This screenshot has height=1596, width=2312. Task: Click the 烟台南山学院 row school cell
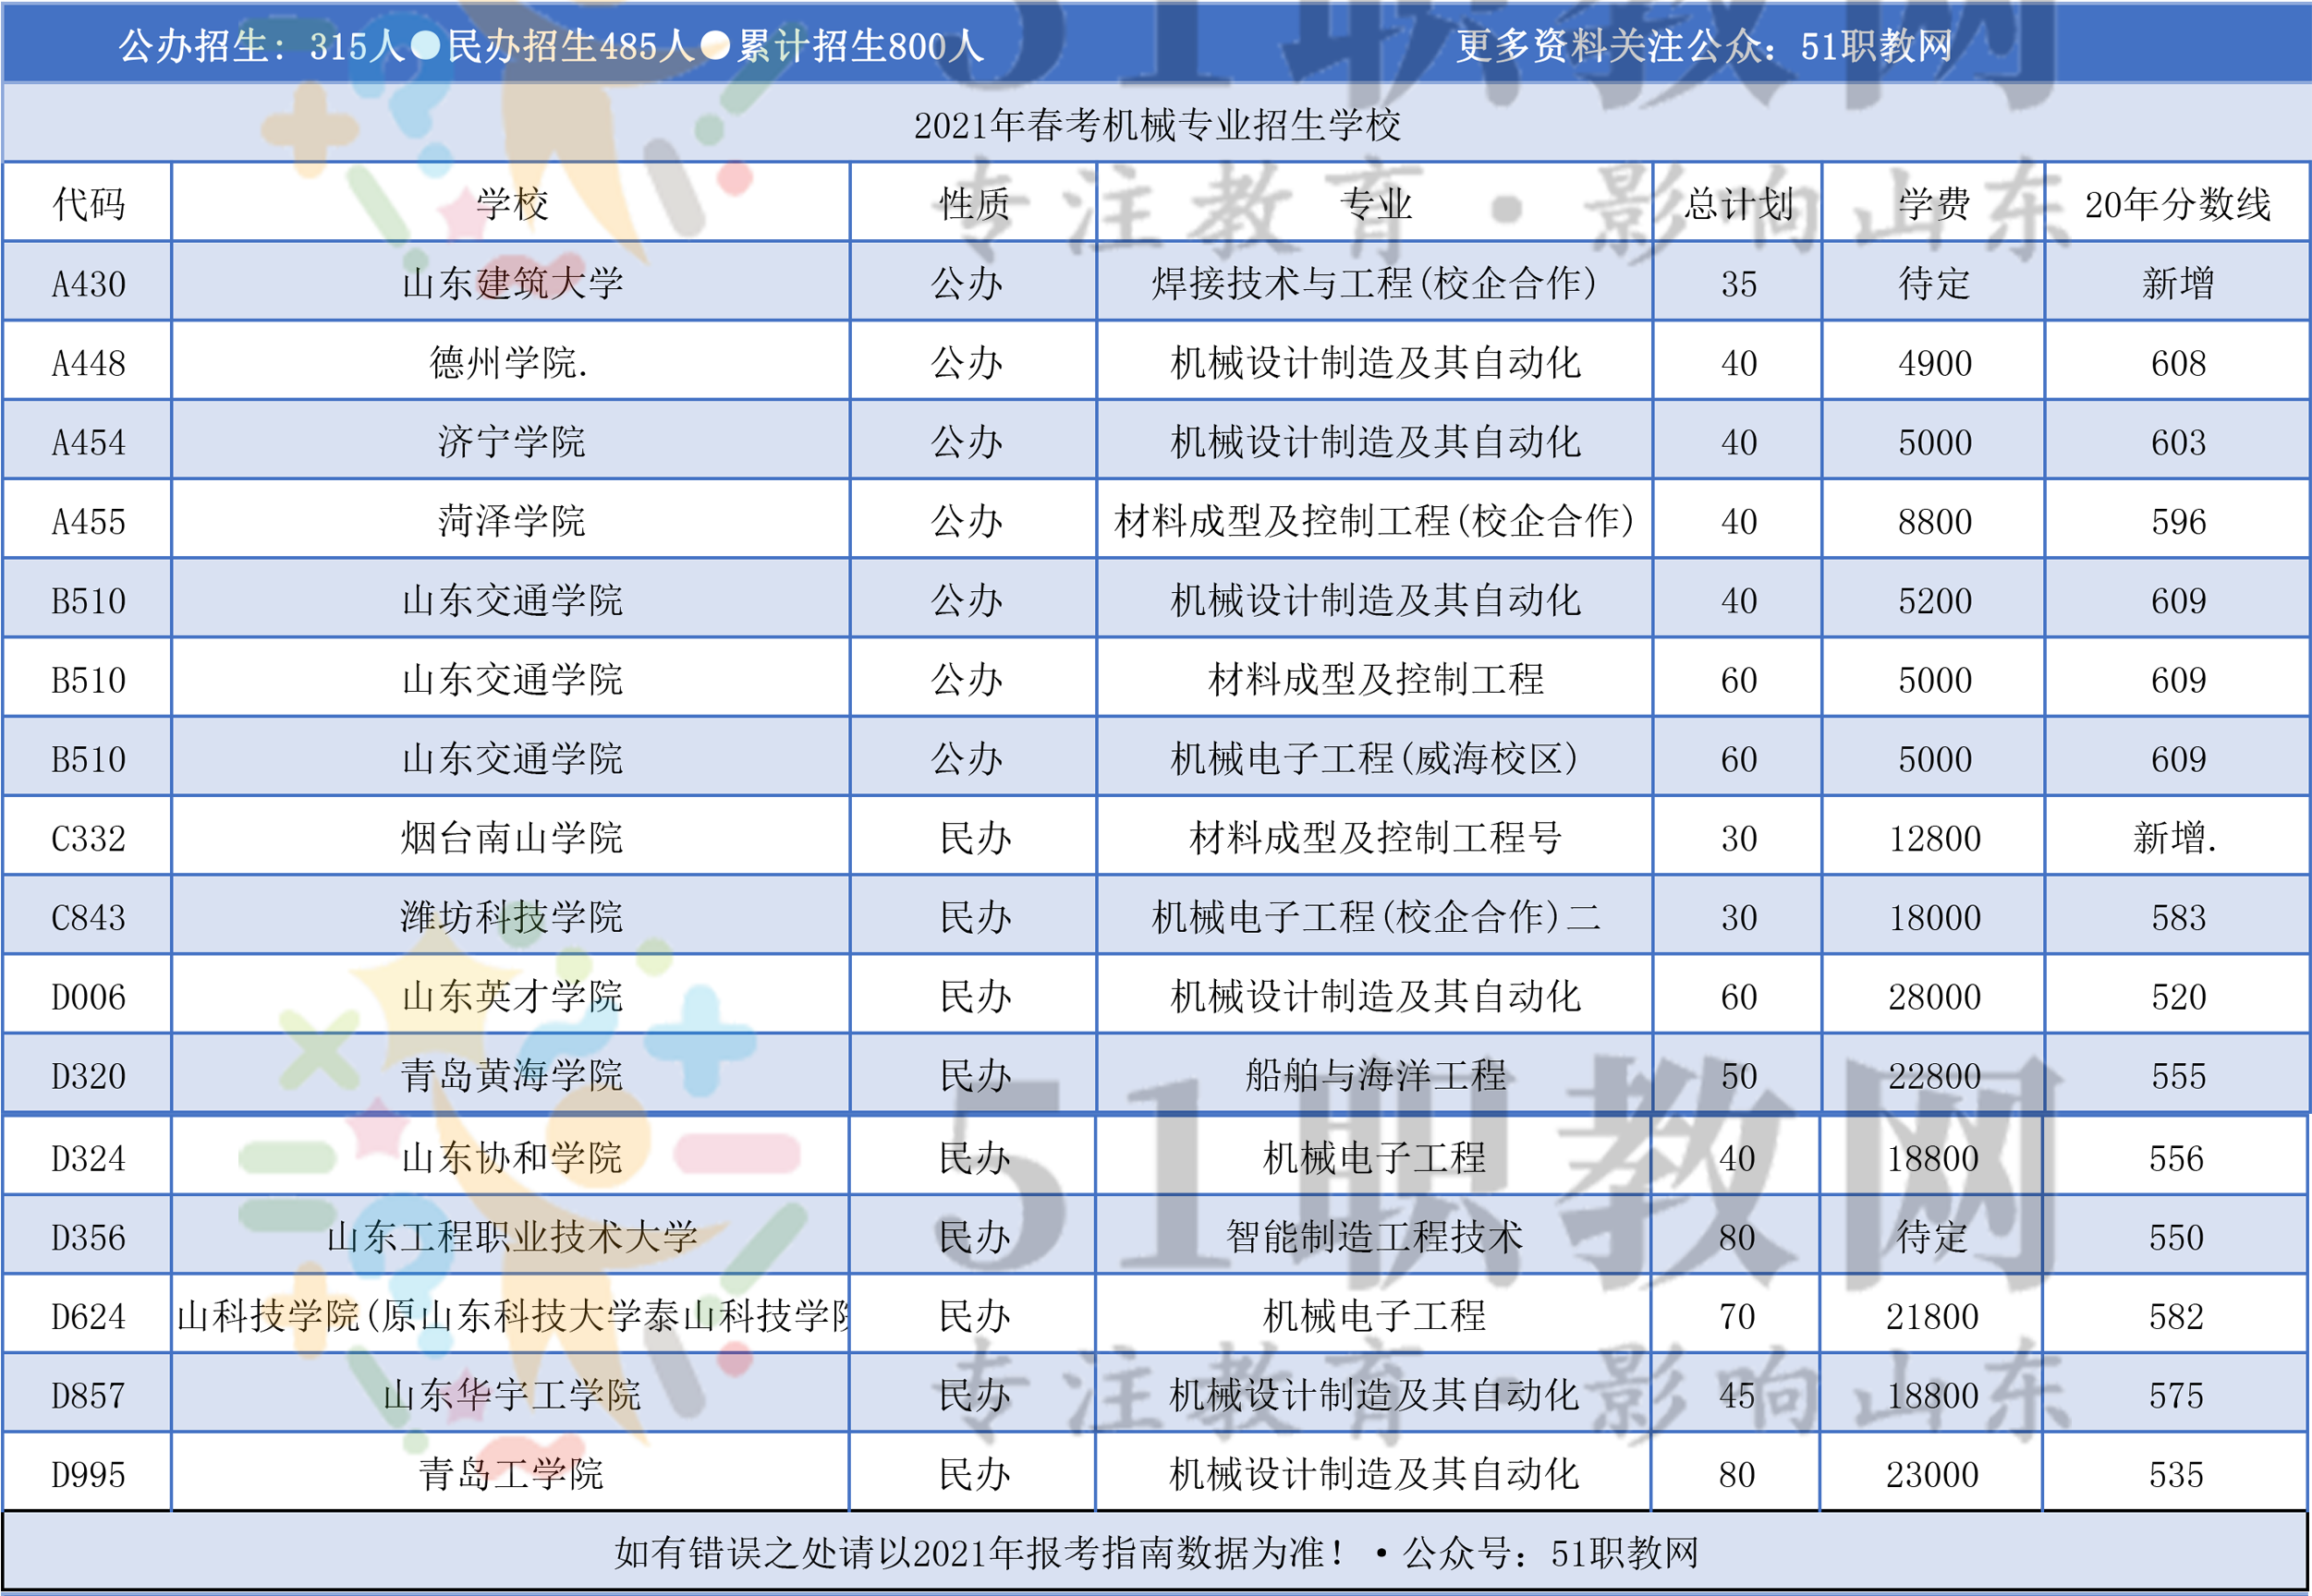click(511, 838)
